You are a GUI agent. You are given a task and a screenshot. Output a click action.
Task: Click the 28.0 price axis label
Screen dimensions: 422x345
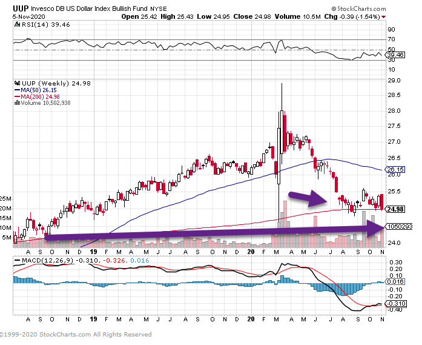pyautogui.click(x=394, y=111)
